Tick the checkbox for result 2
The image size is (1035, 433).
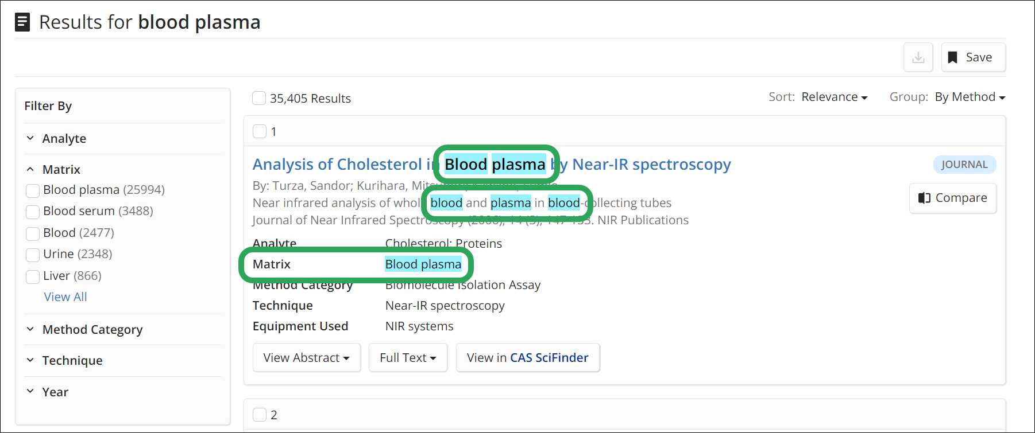tap(260, 415)
